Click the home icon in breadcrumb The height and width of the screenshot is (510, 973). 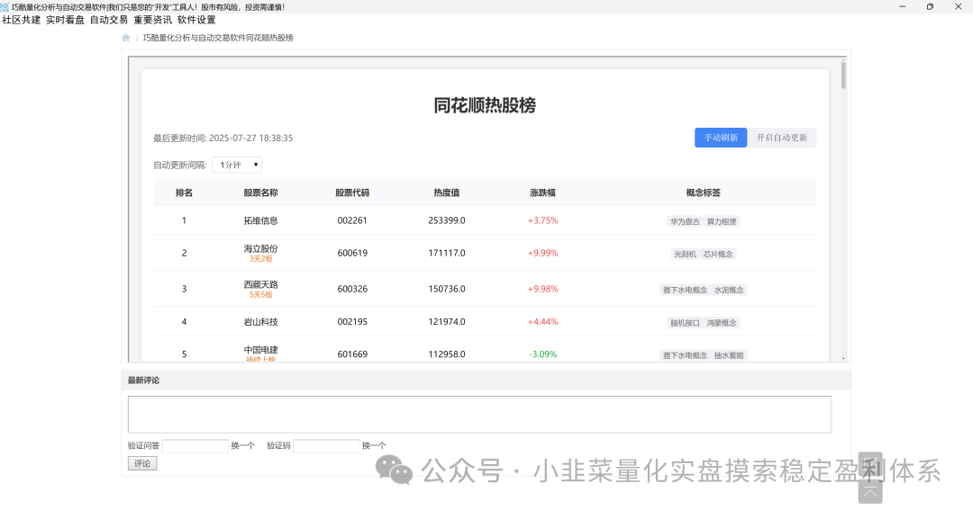(126, 38)
